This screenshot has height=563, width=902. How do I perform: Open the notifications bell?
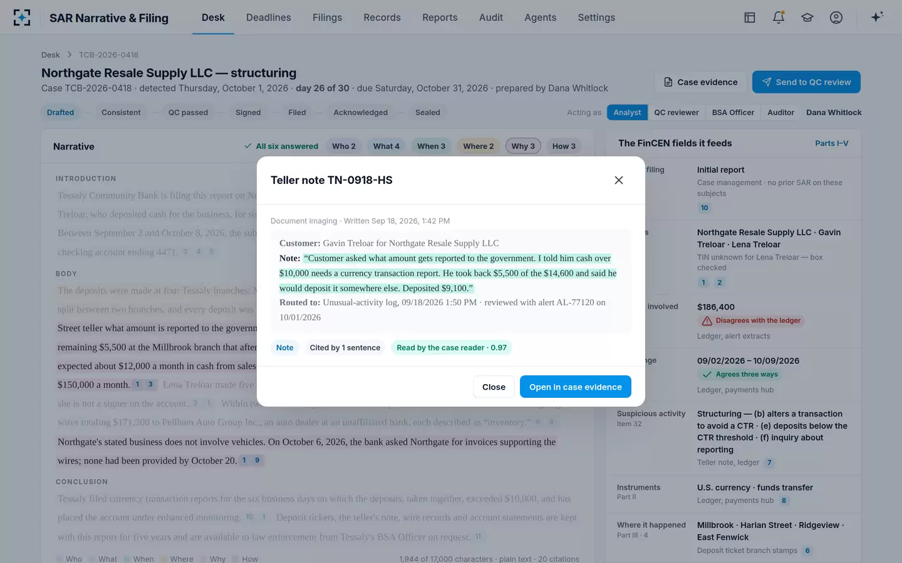[779, 18]
